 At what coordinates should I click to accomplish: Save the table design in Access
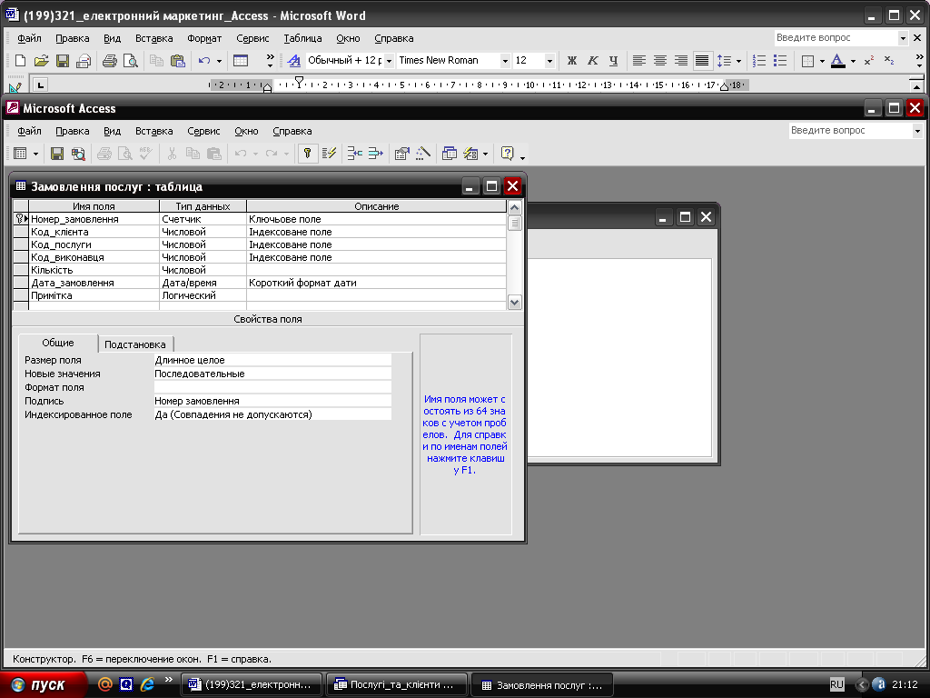56,154
